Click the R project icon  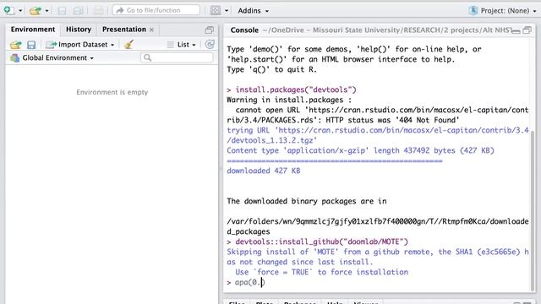473,11
